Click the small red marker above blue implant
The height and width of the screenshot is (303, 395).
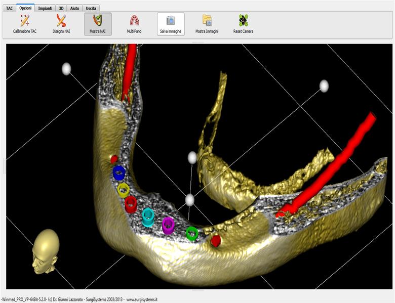[x=114, y=159]
